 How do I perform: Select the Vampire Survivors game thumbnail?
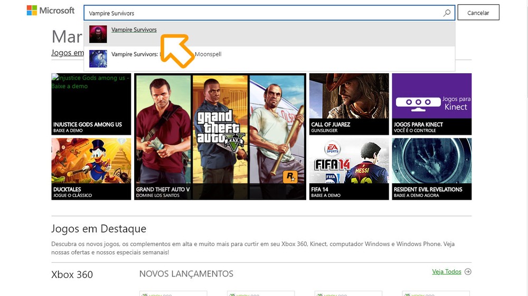coord(98,34)
